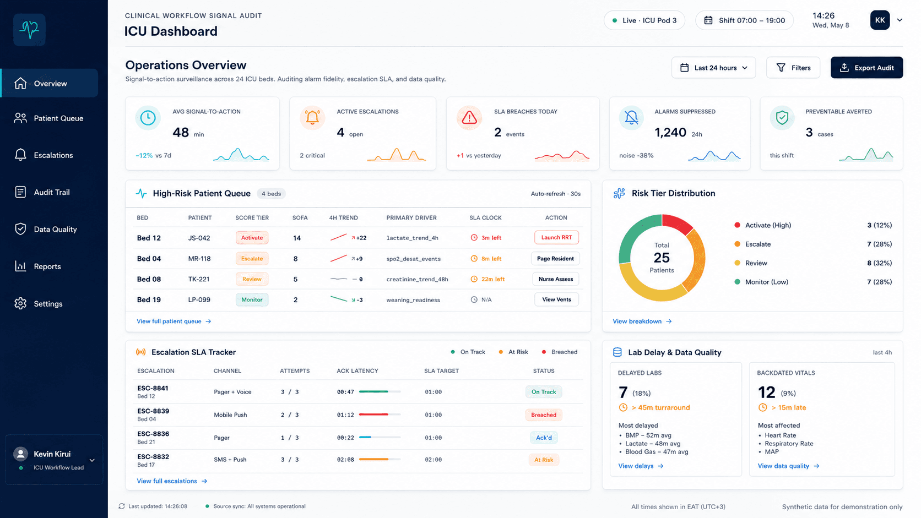The height and width of the screenshot is (518, 921).
Task: Click the muted bell icon on Alarms Suppressed card
Action: [x=631, y=118]
